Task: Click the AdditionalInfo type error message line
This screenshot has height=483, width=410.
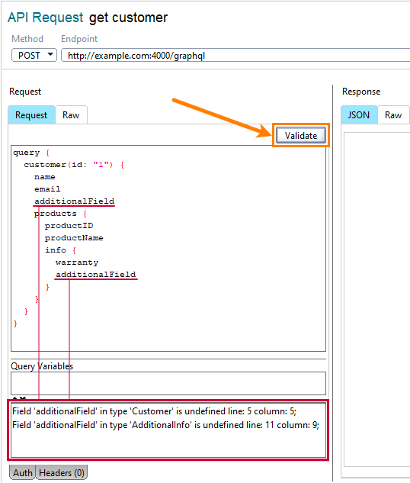Action: pyautogui.click(x=166, y=425)
